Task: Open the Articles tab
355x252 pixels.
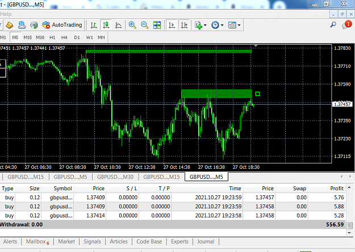Action: point(119,242)
